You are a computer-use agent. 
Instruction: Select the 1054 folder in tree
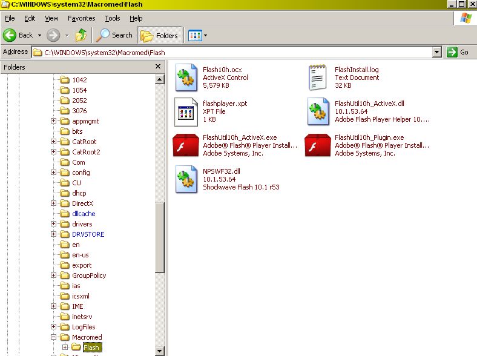pyautogui.click(x=79, y=90)
